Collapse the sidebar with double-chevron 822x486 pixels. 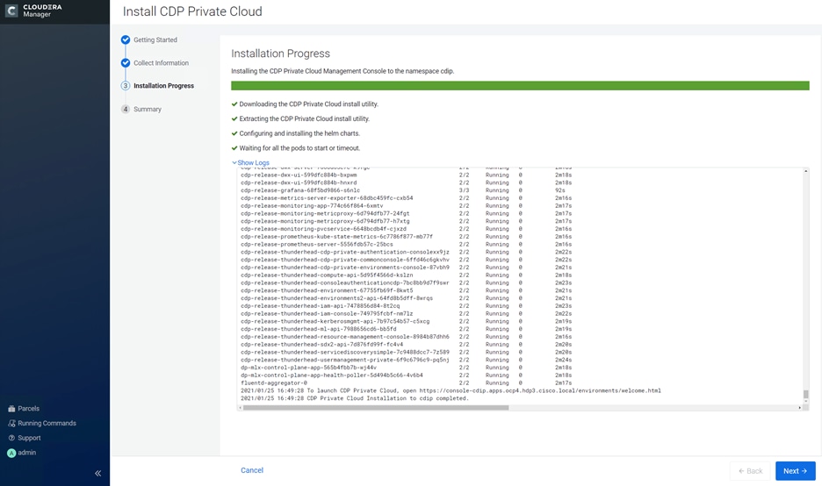[98, 474]
